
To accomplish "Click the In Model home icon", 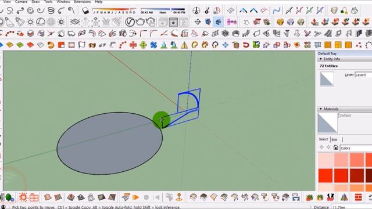I will (335, 147).
